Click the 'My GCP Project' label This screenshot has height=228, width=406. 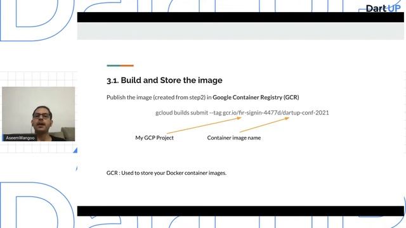coord(154,138)
